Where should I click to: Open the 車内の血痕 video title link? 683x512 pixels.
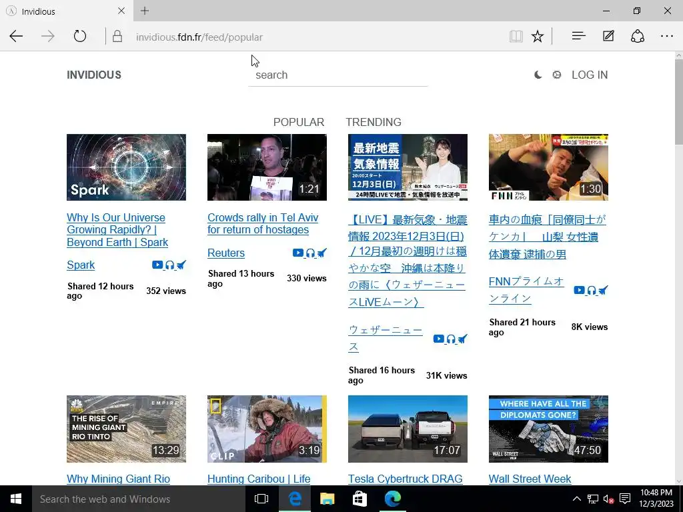point(548,237)
